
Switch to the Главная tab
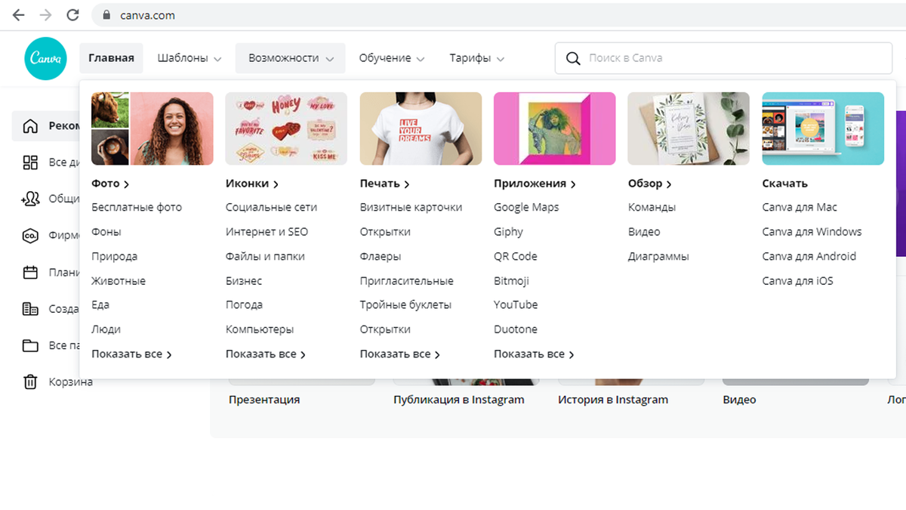point(111,57)
